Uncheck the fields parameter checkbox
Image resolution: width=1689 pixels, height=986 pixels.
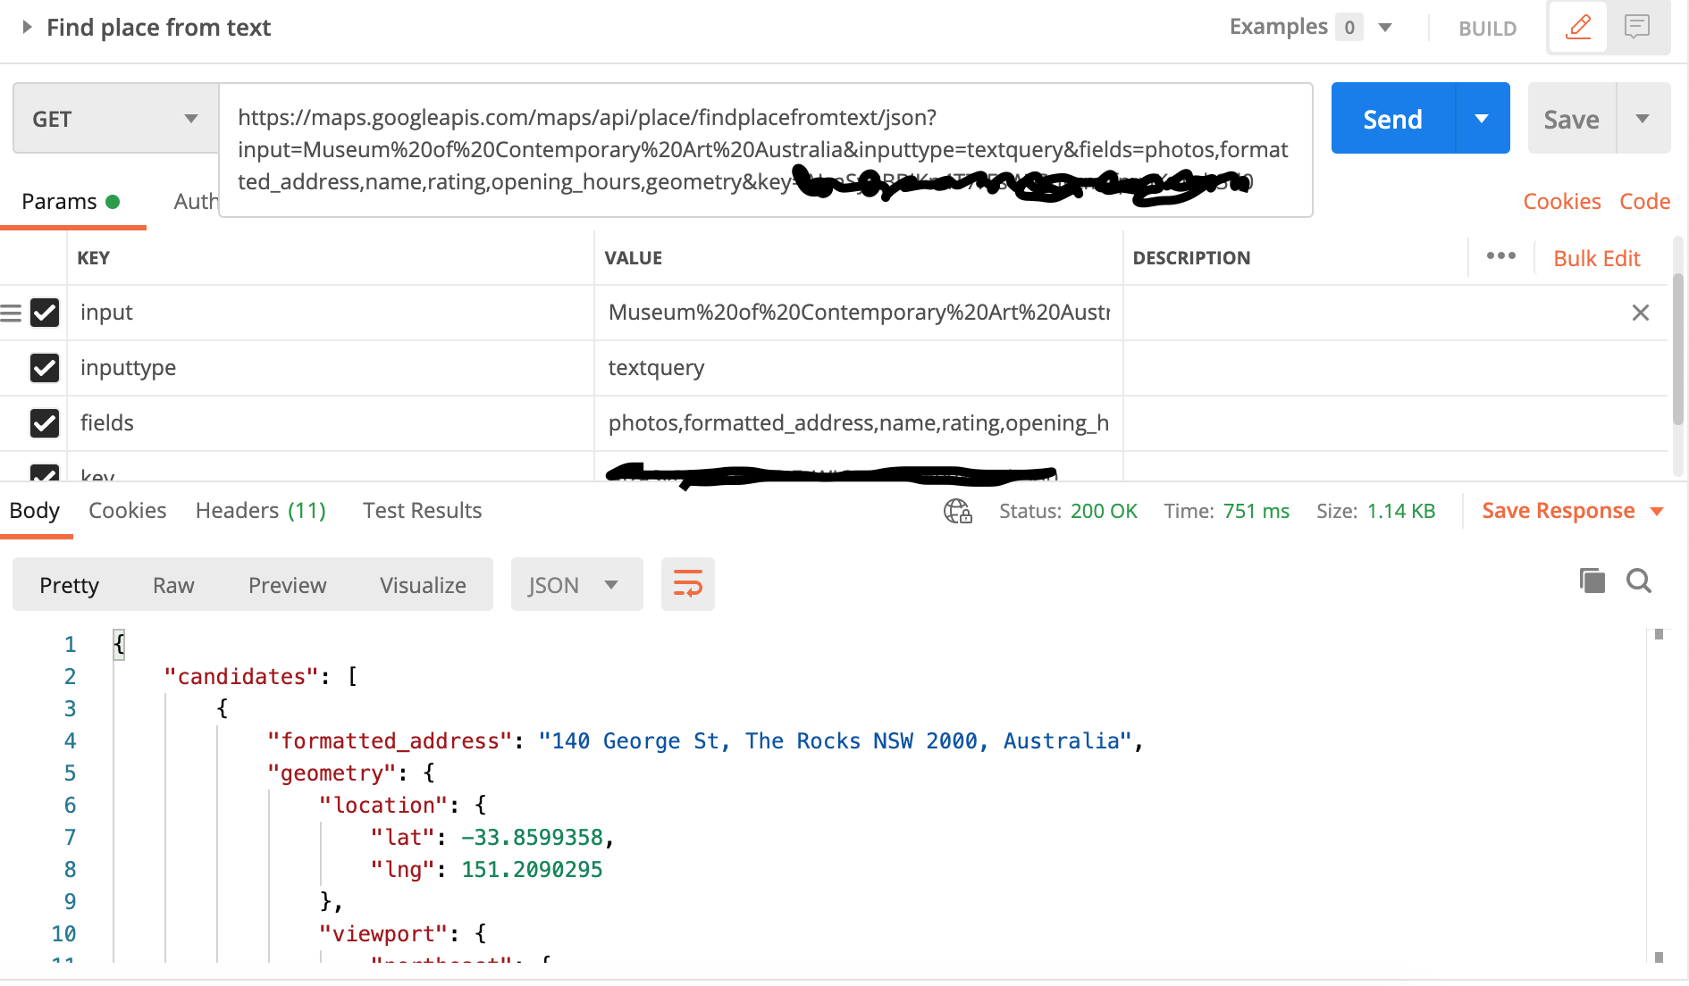coord(45,423)
